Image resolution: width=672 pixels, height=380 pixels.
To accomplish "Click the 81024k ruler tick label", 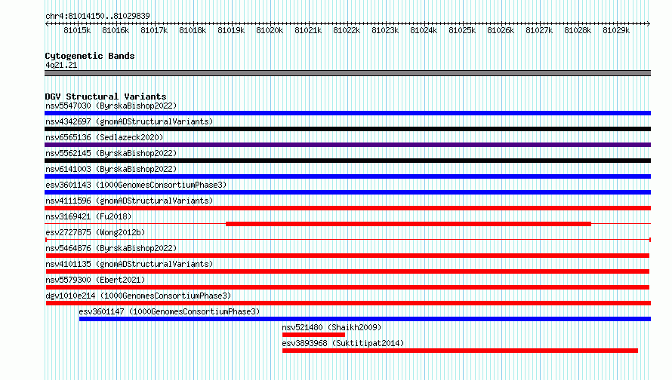I will [424, 30].
